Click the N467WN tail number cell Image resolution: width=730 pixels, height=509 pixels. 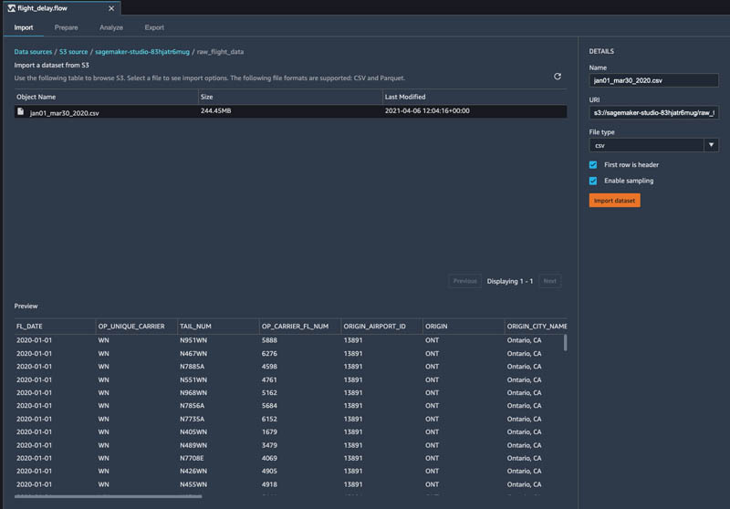coord(193,354)
